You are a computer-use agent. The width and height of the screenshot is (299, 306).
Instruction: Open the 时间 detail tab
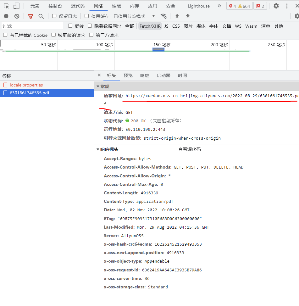182,75
